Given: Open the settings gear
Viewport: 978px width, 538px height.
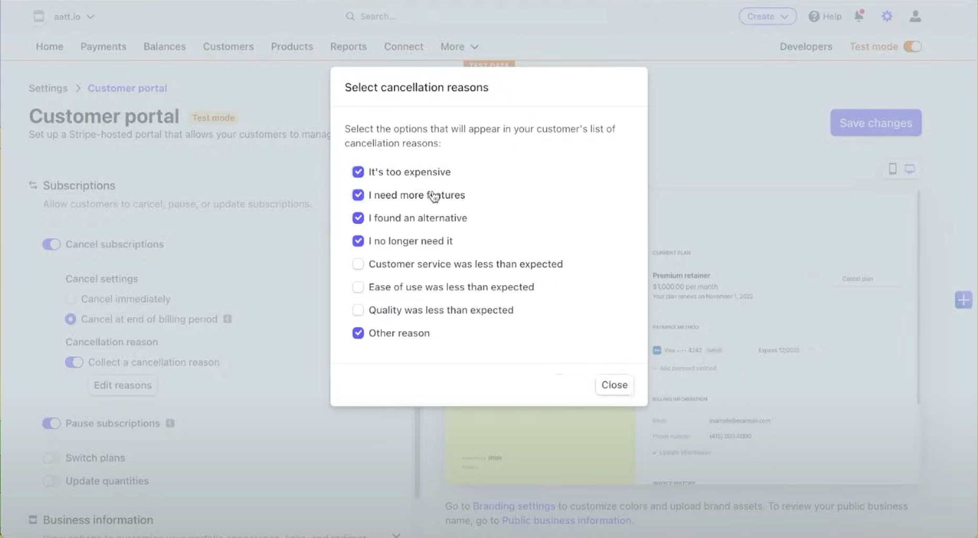Looking at the screenshot, I should (x=887, y=16).
